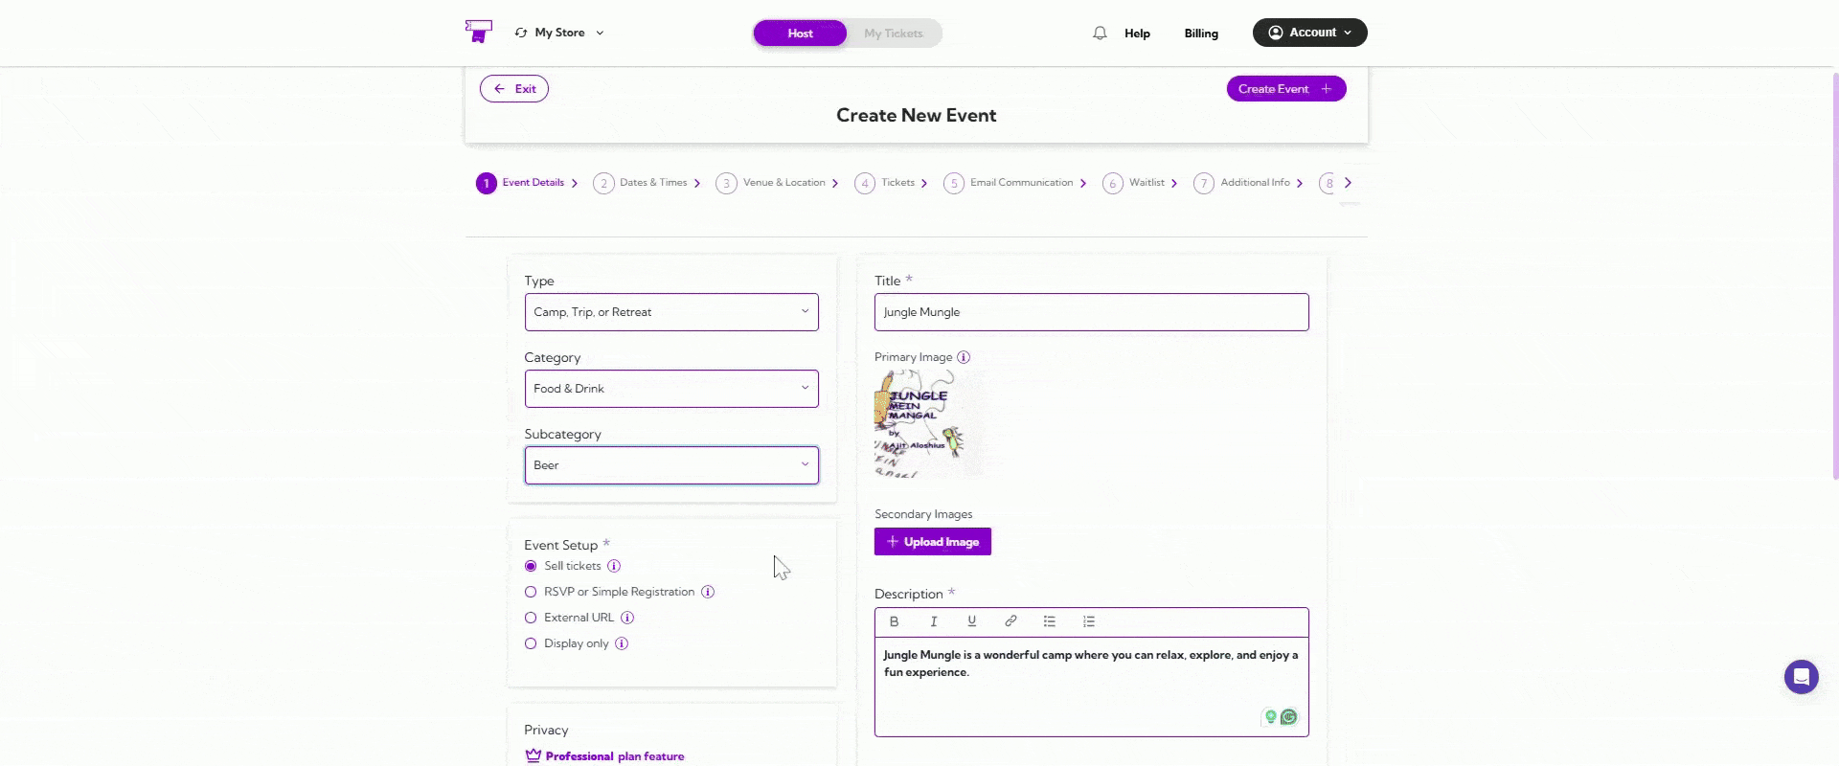Viewport: 1839px width, 766px height.
Task: Click the Title input field
Action: pos(1091,312)
